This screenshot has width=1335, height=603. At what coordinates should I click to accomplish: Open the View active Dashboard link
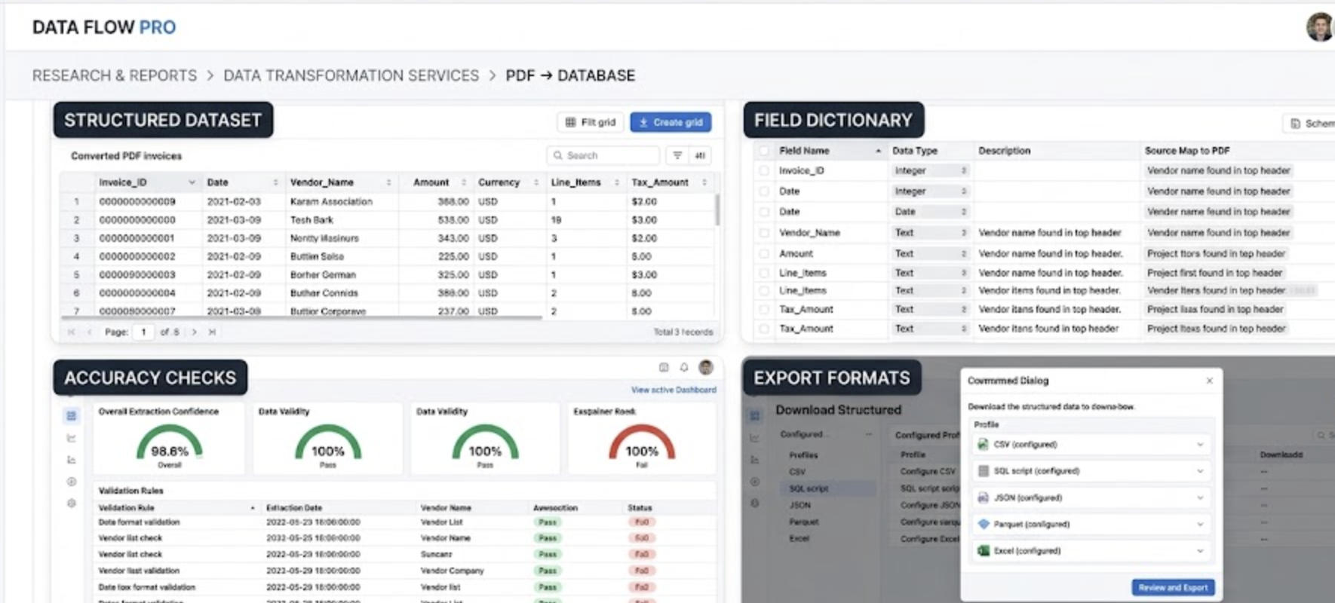tap(674, 390)
